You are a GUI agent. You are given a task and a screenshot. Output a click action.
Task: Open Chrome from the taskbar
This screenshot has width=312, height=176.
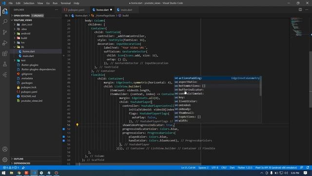click(19, 173)
